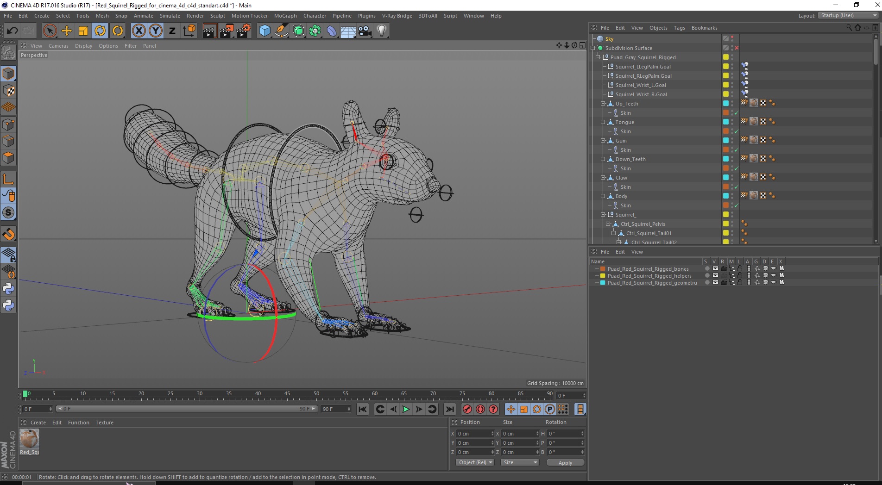Open Edit Render Settings

coord(244,31)
